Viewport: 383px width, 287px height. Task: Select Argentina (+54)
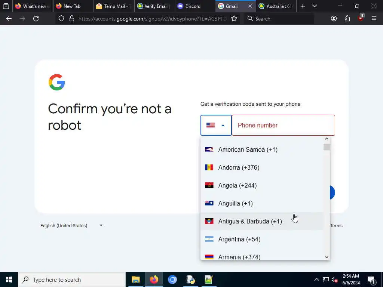(261, 239)
